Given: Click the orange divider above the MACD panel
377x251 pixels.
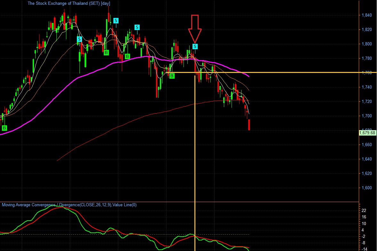Looking at the screenshot, I should 179,202.
